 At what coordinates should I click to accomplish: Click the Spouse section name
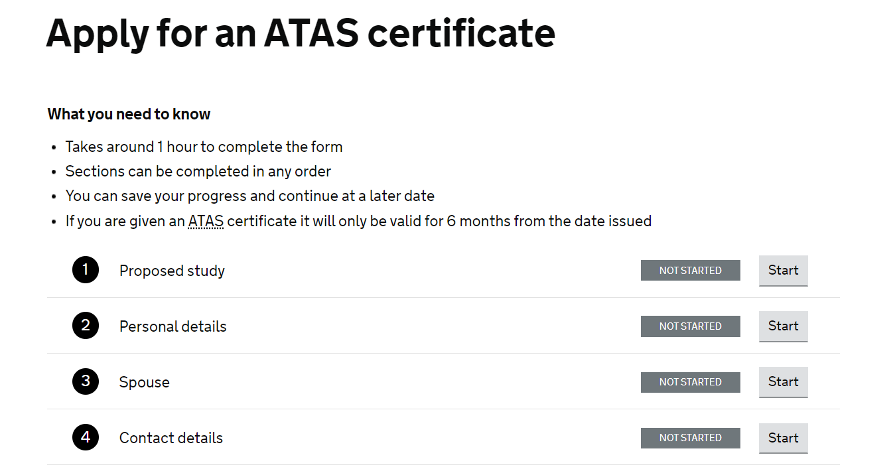[x=144, y=382]
